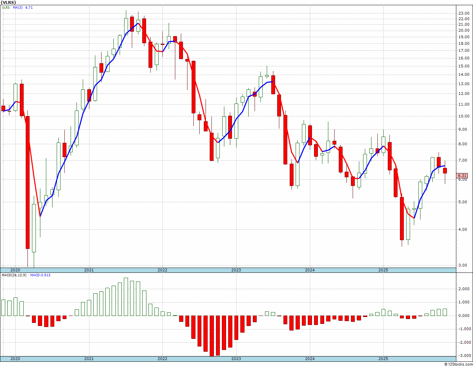Select 2025 on the price chart time axis
This screenshot has height=367, width=473.
383,270
